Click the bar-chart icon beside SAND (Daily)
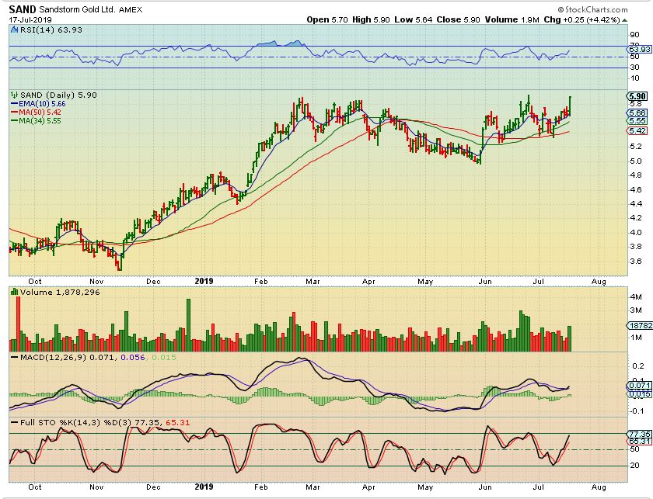 pos(15,95)
